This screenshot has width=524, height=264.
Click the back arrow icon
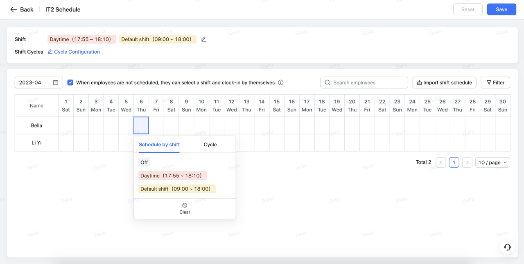pos(14,9)
